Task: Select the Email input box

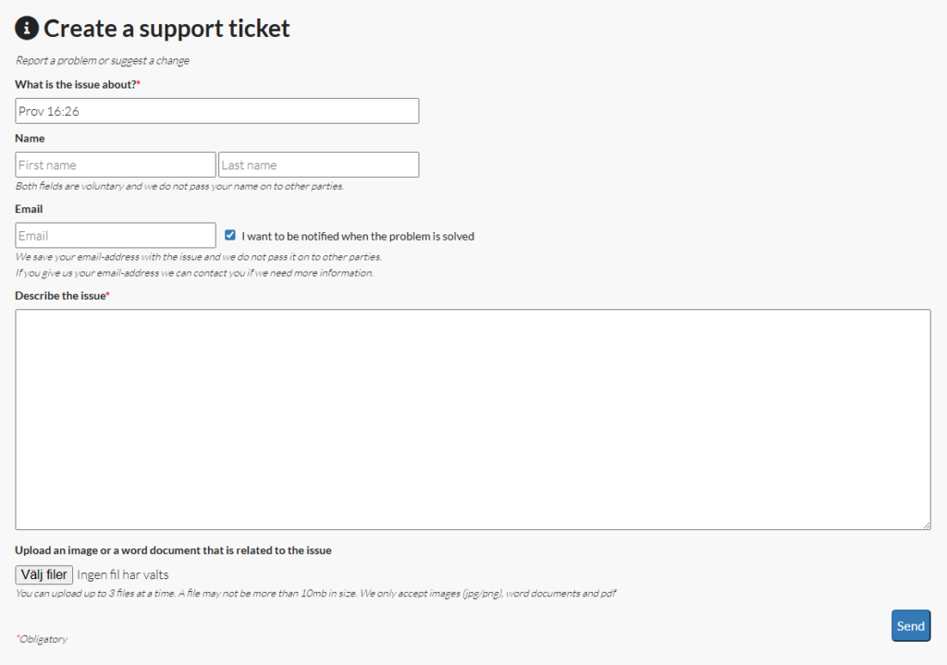Action: 116,236
